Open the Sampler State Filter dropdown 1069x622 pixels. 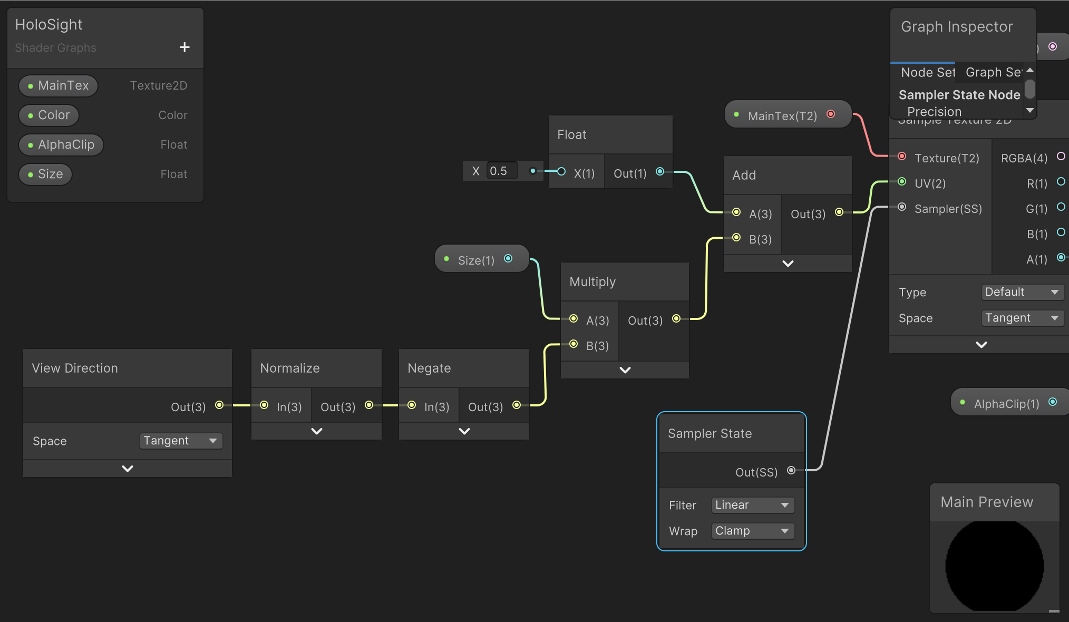[752, 505]
